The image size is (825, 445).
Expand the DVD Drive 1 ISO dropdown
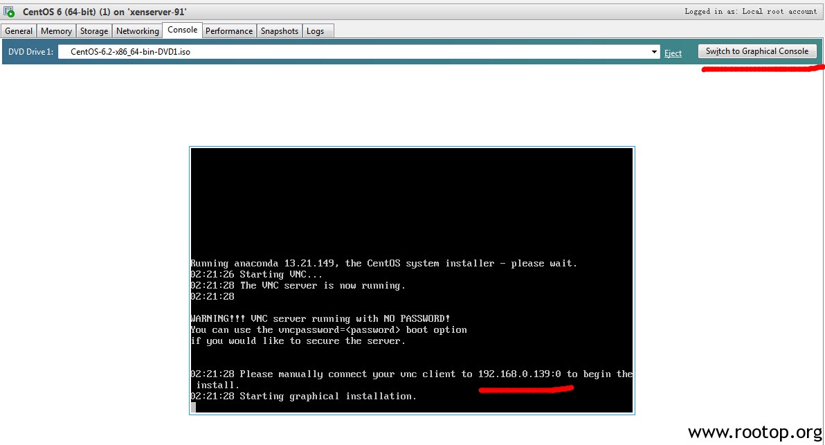click(x=654, y=52)
